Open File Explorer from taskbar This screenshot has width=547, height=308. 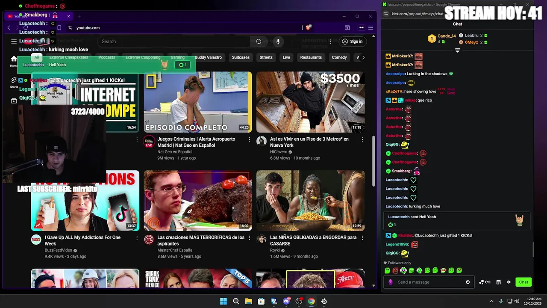point(248,301)
